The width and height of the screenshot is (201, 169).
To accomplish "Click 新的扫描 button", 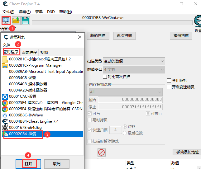I will pyautogui.click(x=98, y=36).
